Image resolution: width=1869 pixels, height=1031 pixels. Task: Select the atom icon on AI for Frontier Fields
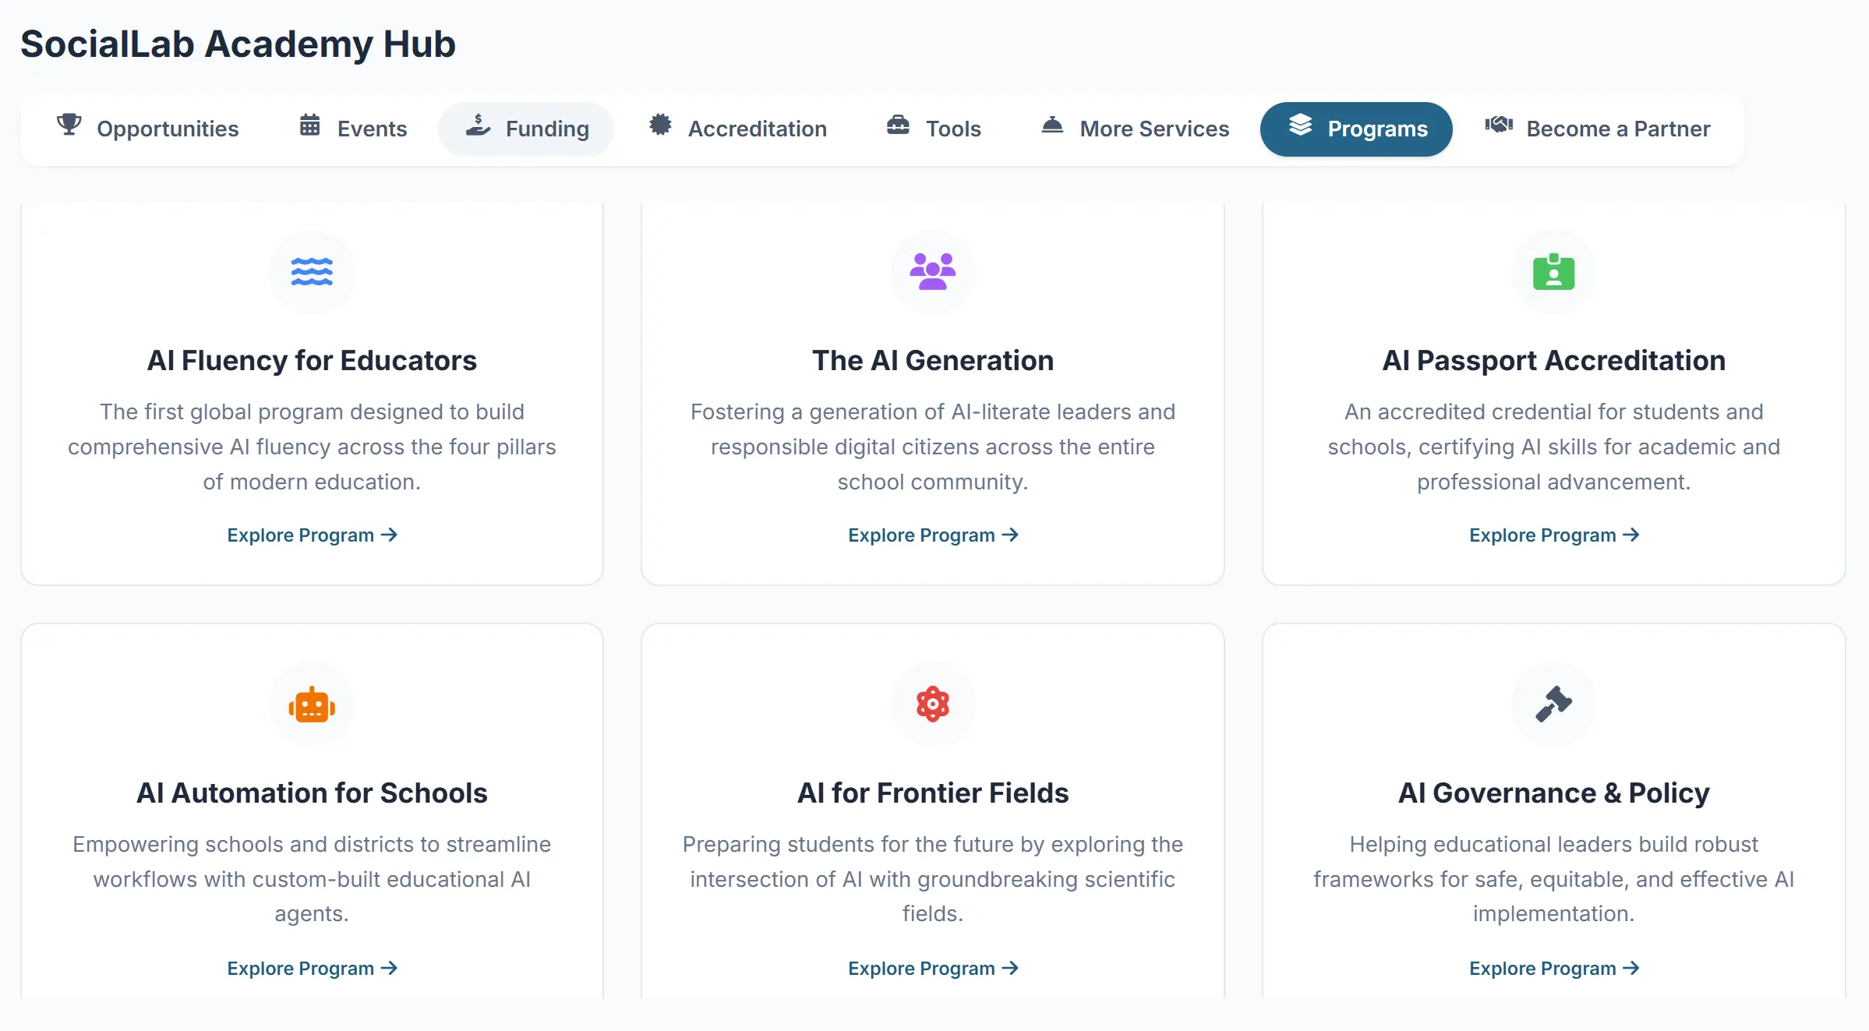coord(932,704)
